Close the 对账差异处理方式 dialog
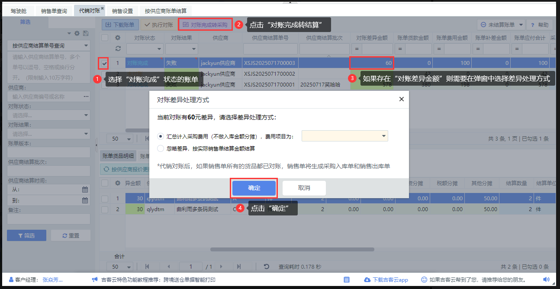The image size is (560, 289). (x=401, y=99)
